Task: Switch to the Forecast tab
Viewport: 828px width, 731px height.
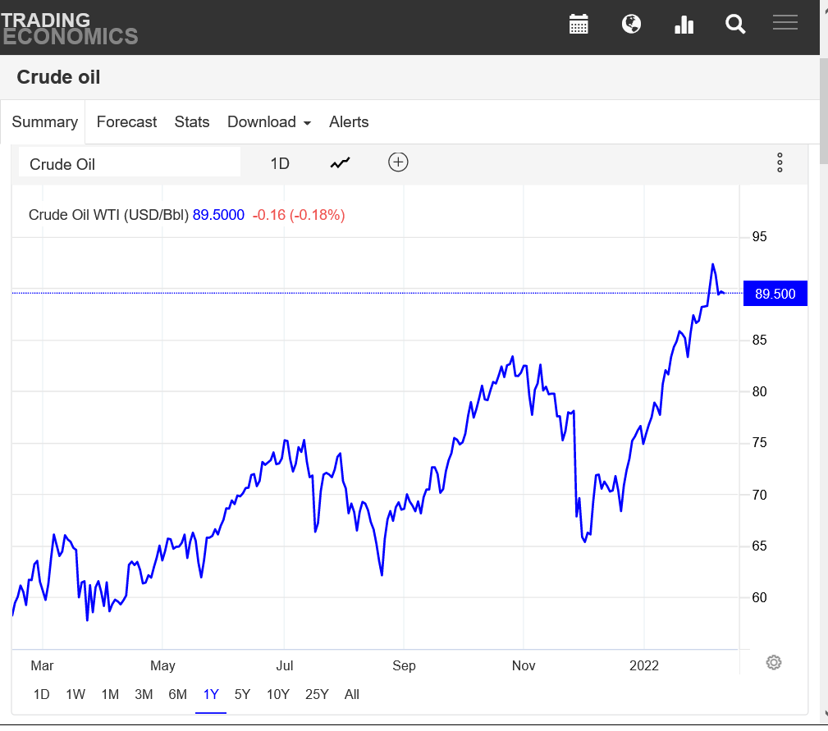Action: click(126, 122)
